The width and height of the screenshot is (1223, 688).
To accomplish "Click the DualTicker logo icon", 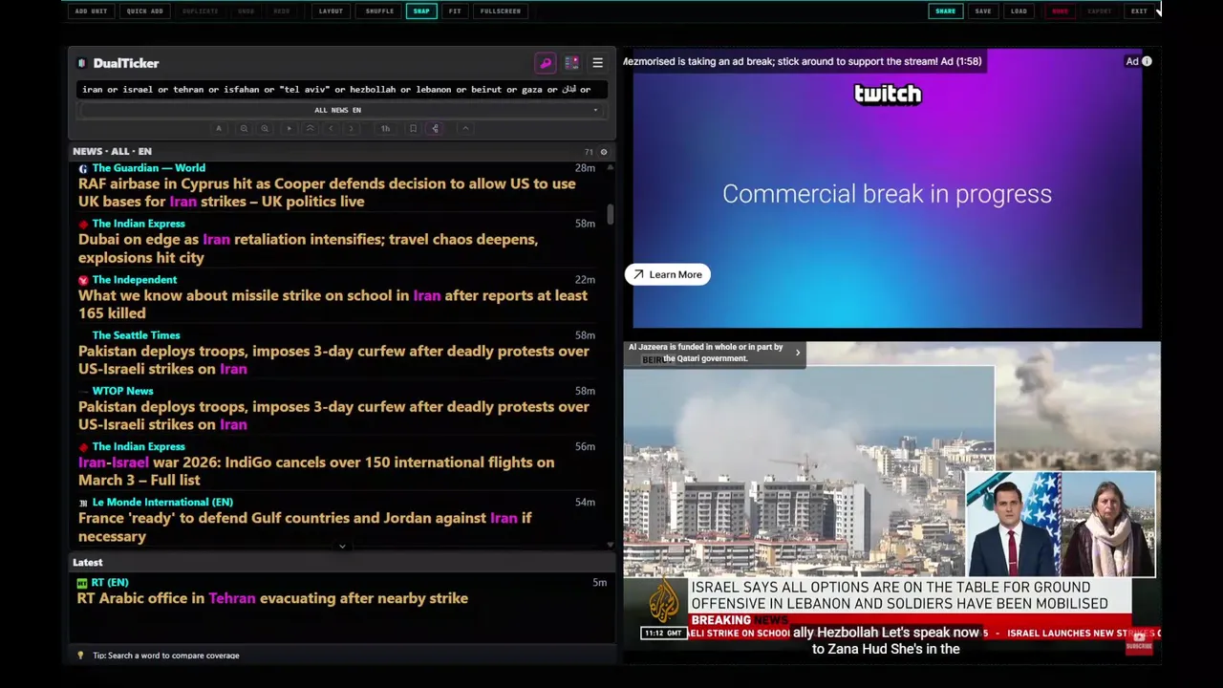I will [x=82, y=63].
